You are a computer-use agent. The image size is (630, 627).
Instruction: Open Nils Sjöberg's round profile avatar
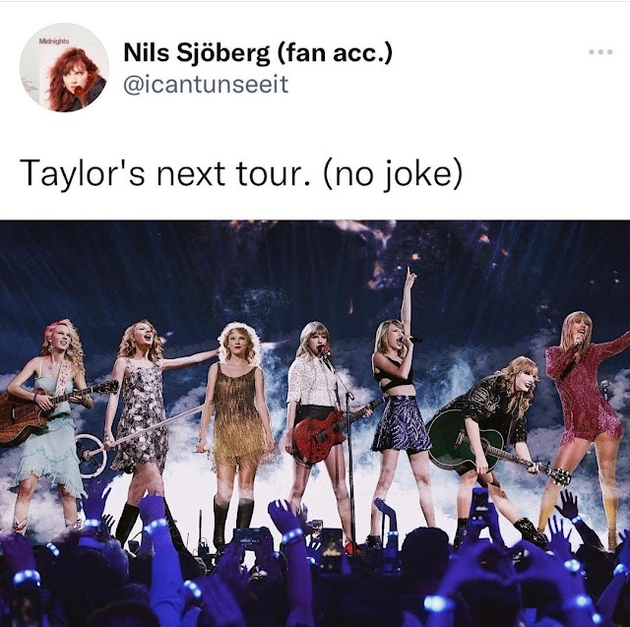point(64,67)
